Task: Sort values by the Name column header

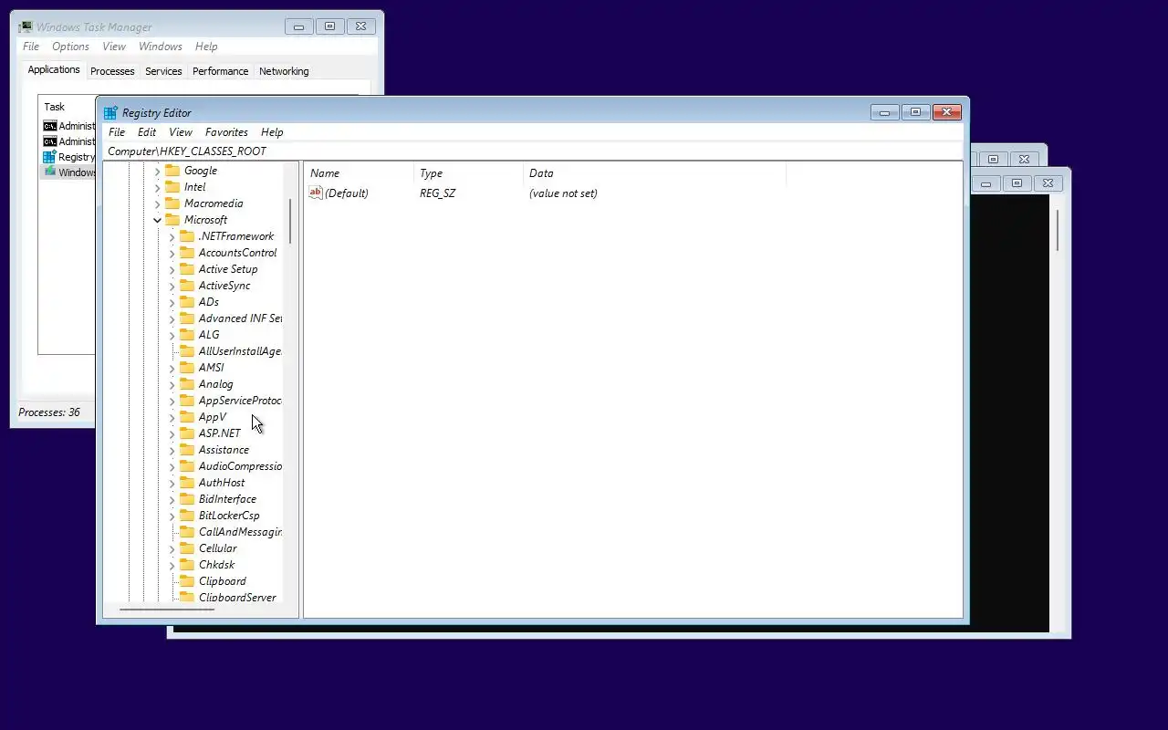Action: click(359, 173)
